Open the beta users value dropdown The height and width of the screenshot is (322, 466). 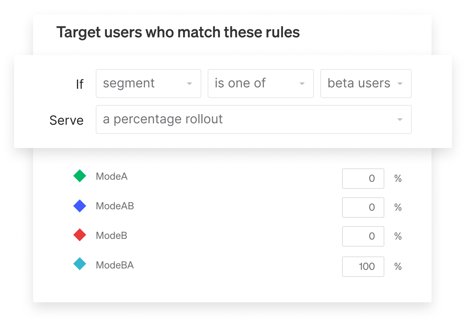click(365, 83)
